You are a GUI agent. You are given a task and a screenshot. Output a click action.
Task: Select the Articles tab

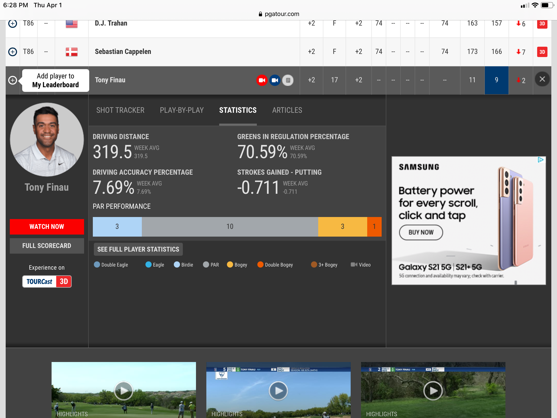coord(287,110)
